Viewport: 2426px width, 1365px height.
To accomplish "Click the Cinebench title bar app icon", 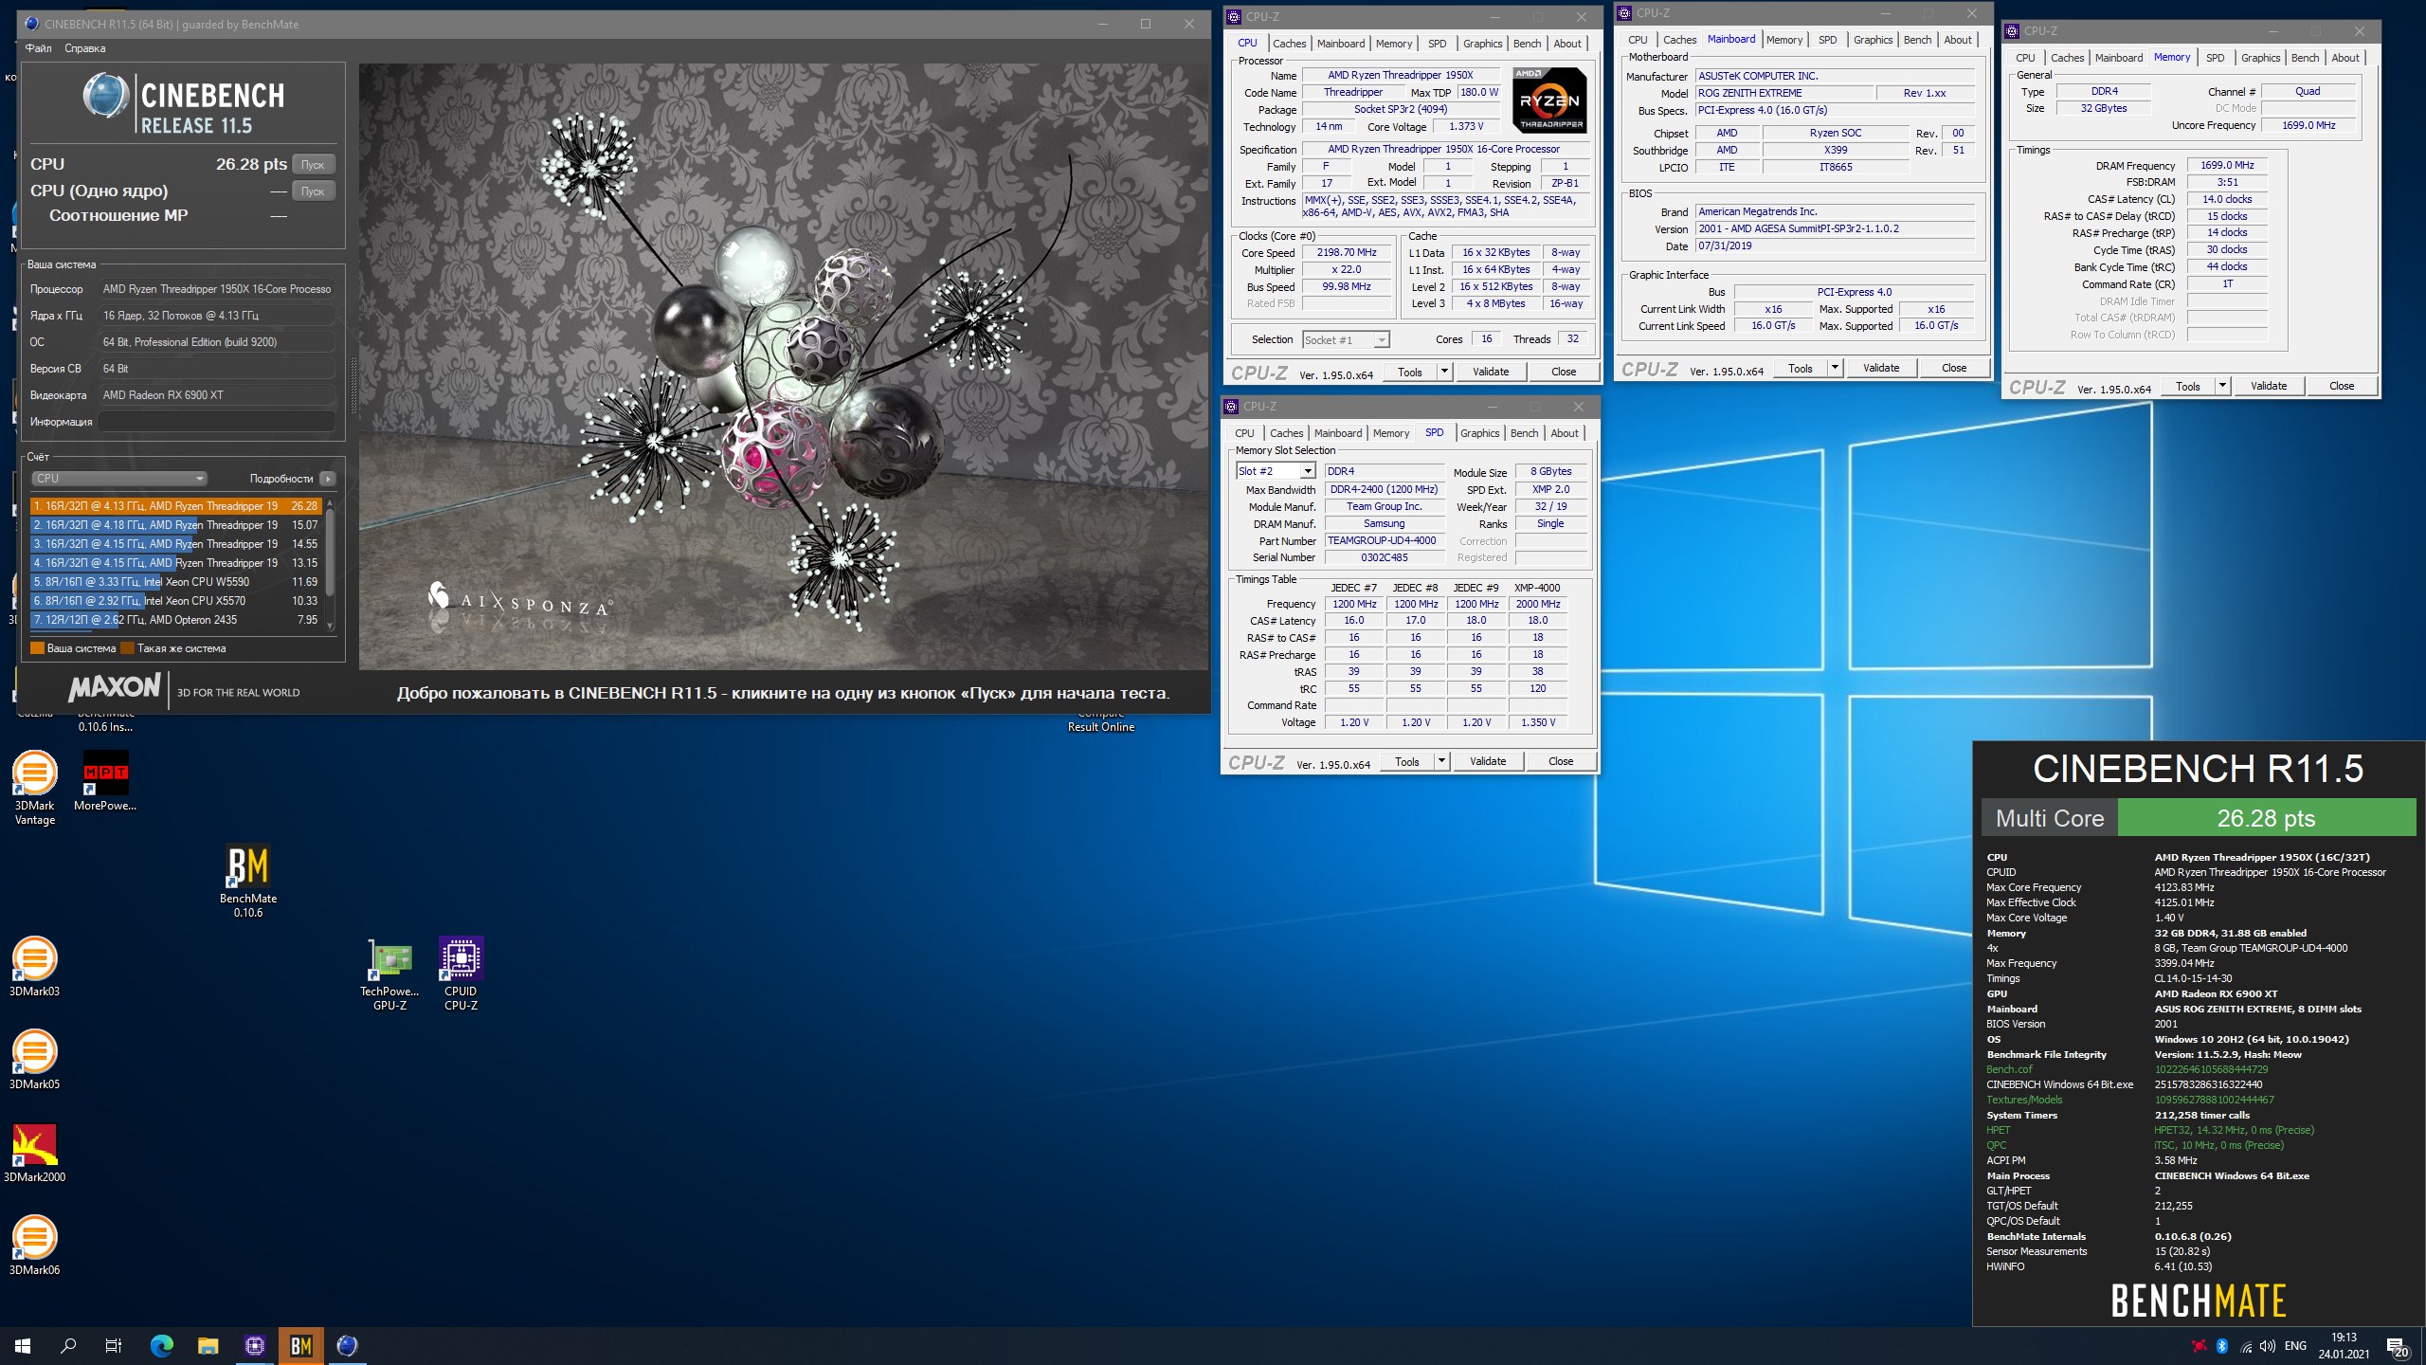I will click(31, 24).
